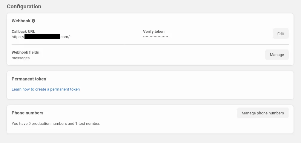Viewport: 301px width, 143px height.
Task: Click the masked verify token dots
Action: [x=155, y=37]
